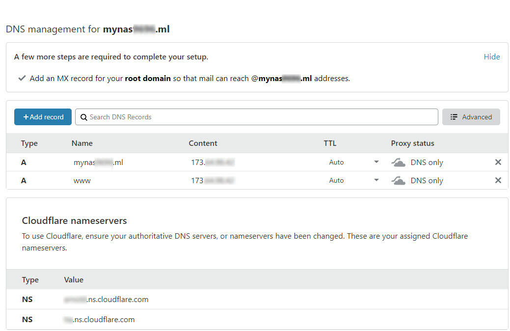Viewport: 510px width, 331px height.
Task: Select the www name cell
Action: [x=82, y=181]
